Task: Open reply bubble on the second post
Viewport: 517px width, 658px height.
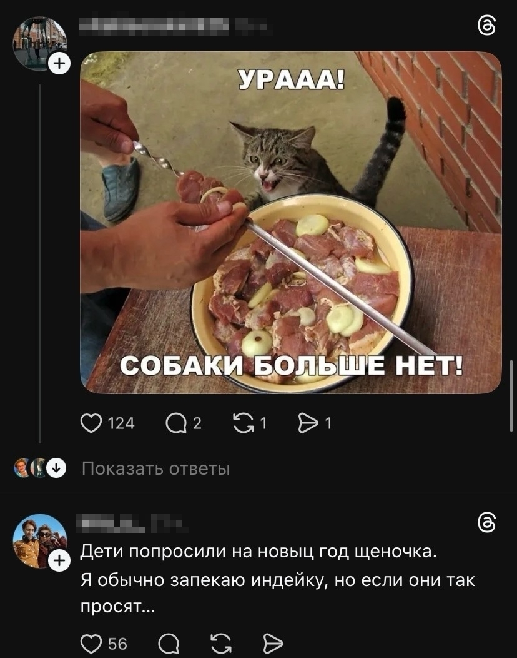Action: (x=169, y=644)
